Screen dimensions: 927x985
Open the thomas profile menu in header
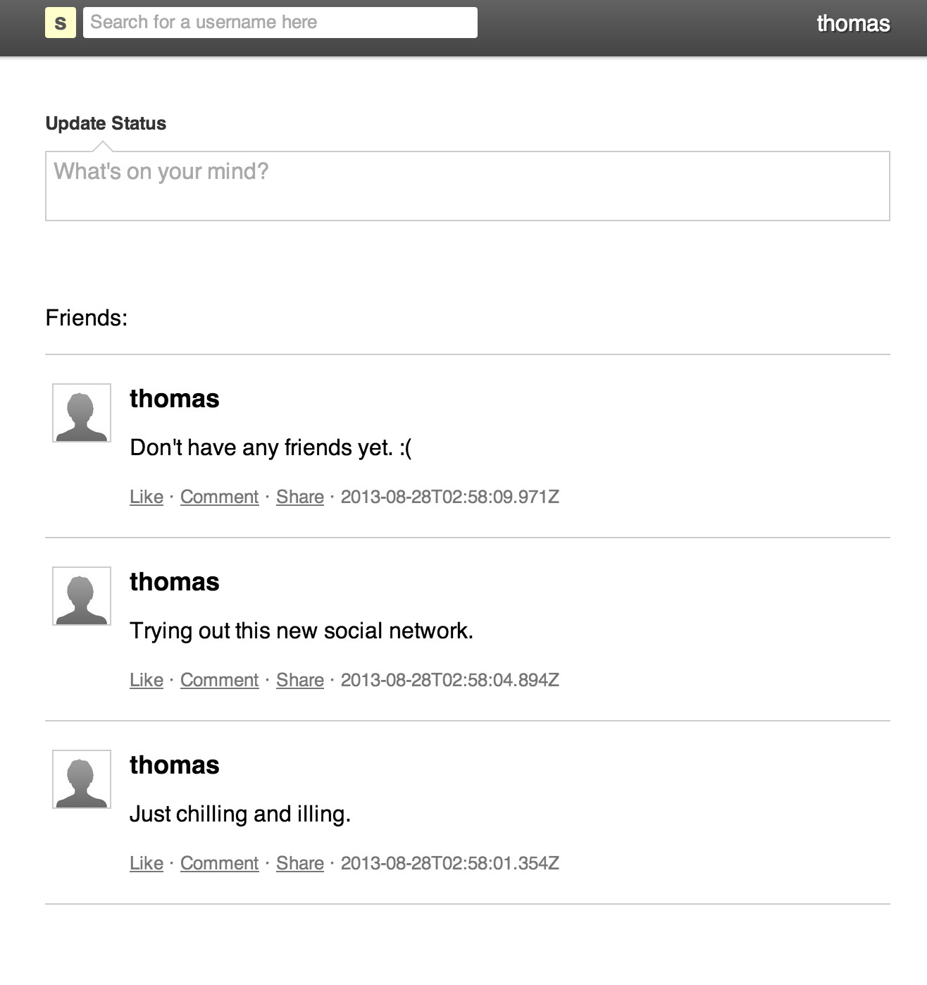(x=853, y=23)
